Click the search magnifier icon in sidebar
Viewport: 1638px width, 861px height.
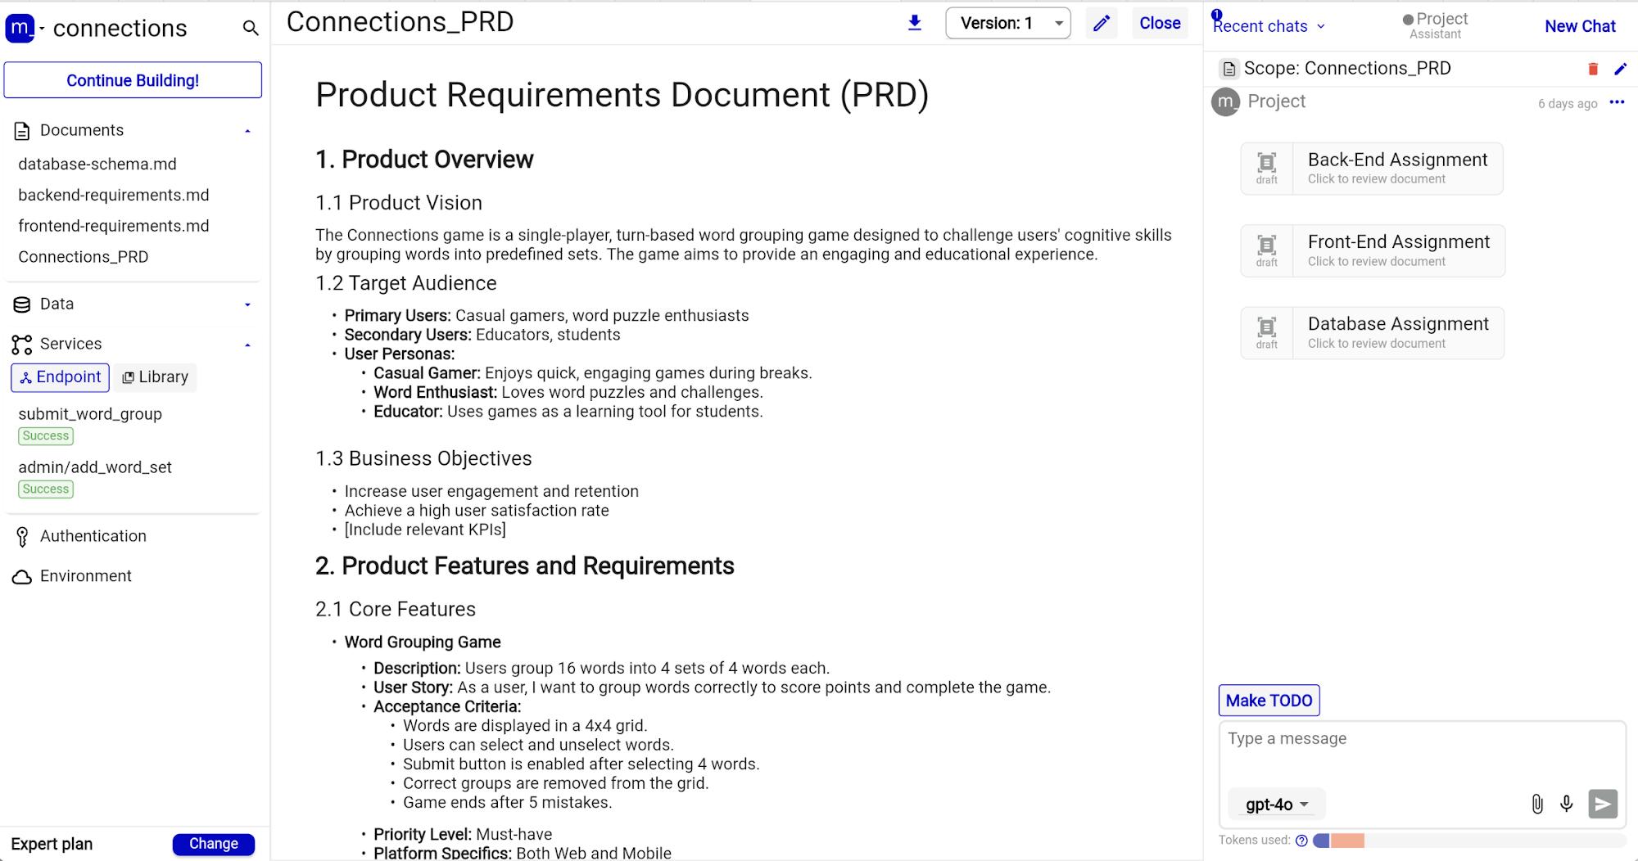[x=251, y=29]
